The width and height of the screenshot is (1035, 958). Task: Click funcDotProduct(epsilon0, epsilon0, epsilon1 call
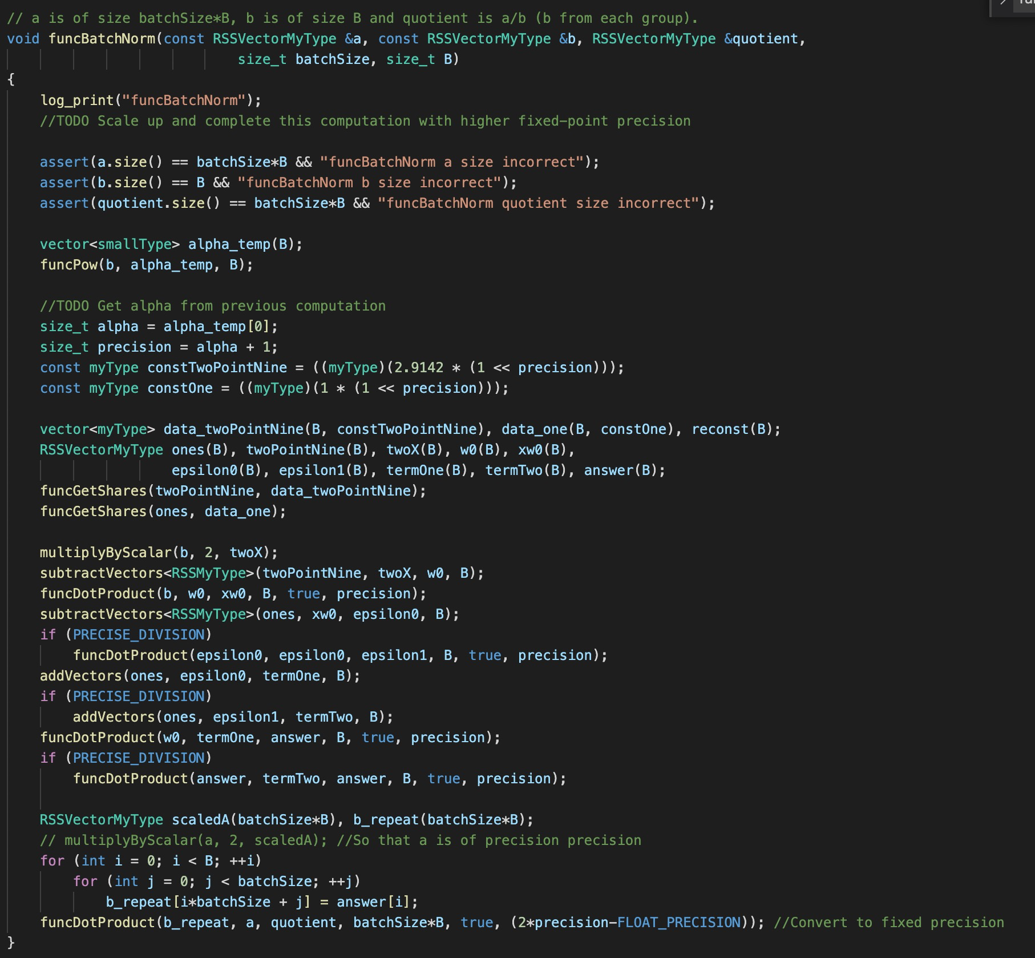[x=340, y=655]
